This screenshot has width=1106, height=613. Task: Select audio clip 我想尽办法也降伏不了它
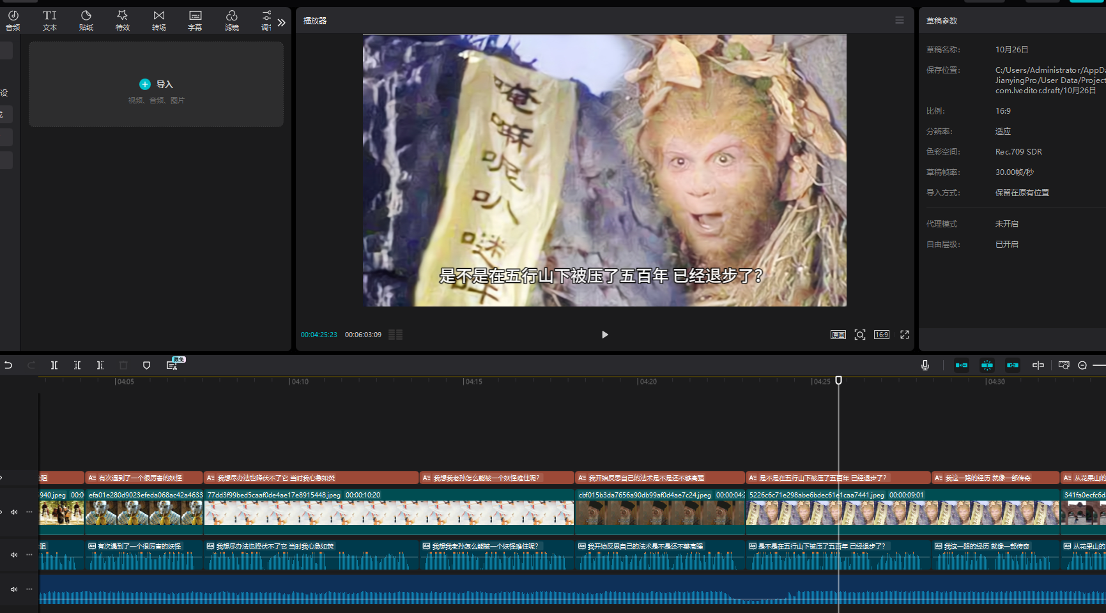[x=311, y=555]
